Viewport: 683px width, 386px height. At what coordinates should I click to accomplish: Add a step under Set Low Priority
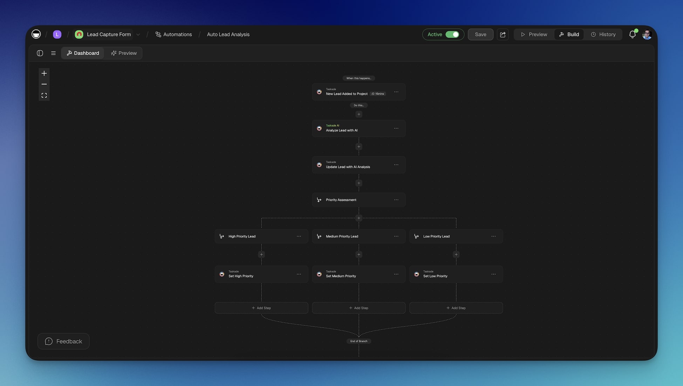[x=456, y=308]
